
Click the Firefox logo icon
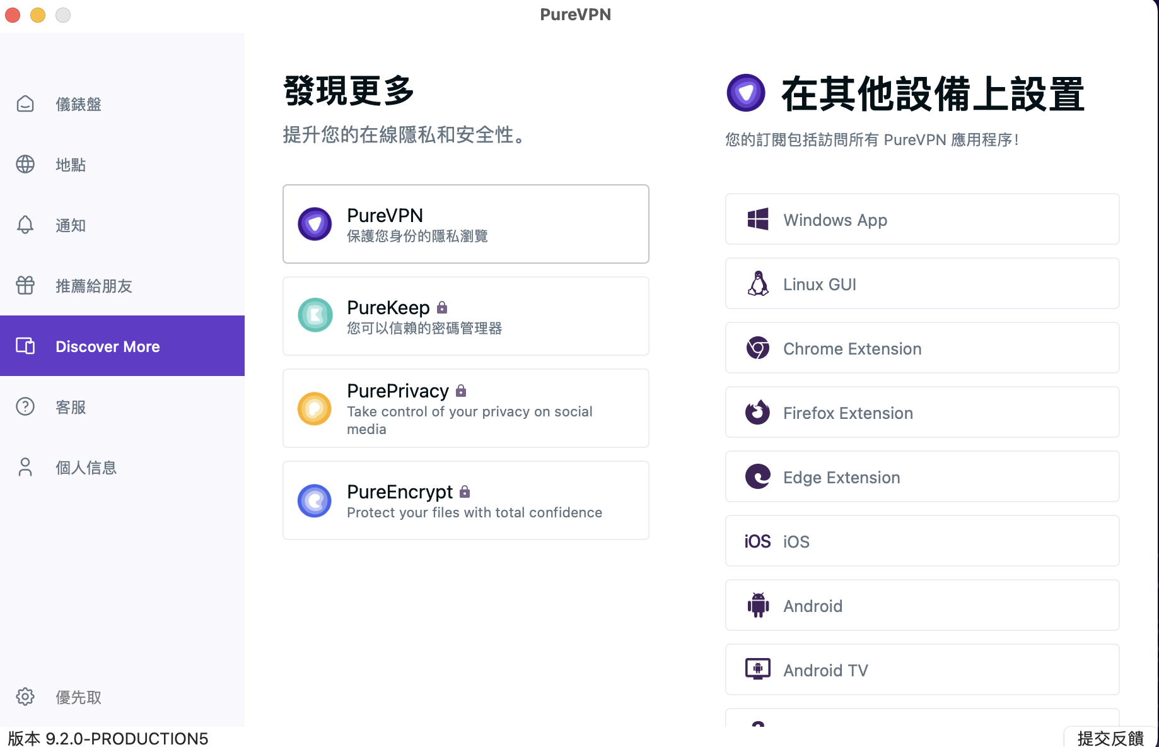[758, 412]
